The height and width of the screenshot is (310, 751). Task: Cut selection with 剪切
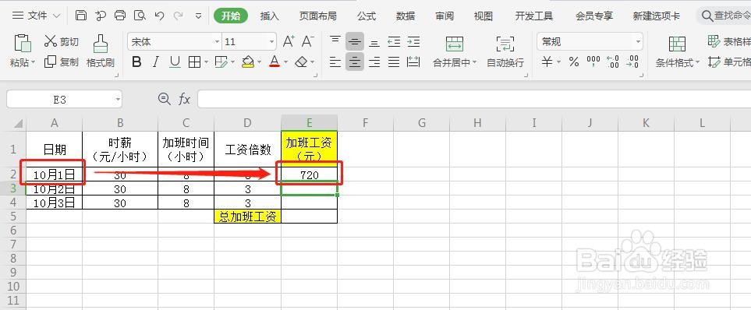point(62,41)
